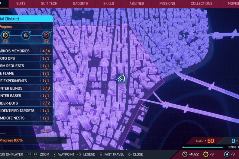This screenshot has height=159, width=239.
Task: Select the Symbiote Nests 1/1 row
Action: point(26,118)
